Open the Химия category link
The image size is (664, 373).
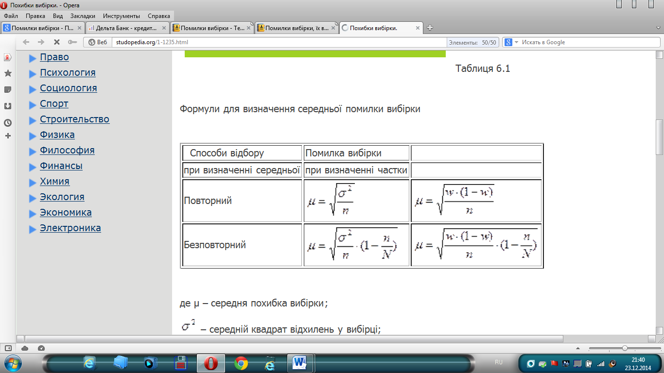pyautogui.click(x=54, y=182)
